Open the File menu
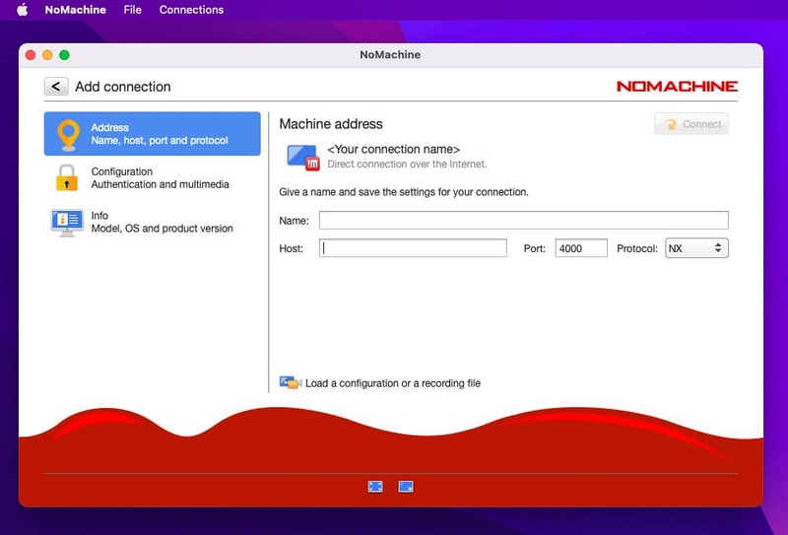The height and width of the screenshot is (535, 788). tap(133, 10)
